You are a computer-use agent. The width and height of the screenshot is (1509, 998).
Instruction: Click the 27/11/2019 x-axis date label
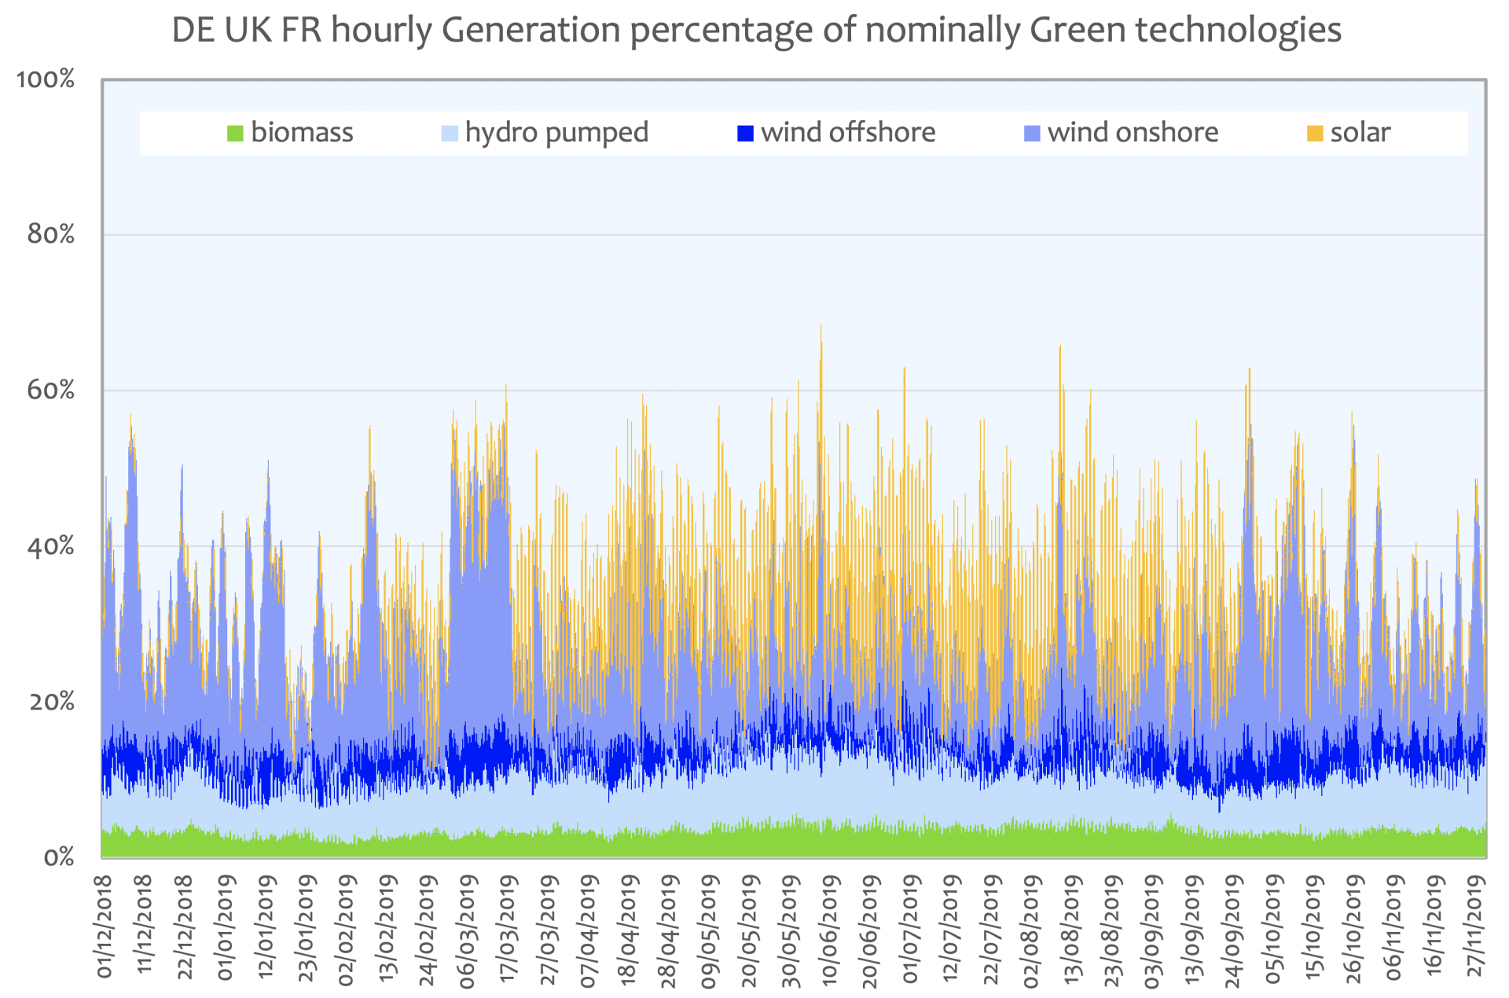coord(1475,927)
